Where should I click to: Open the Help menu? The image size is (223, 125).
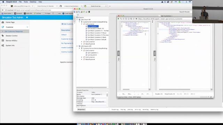40,2
